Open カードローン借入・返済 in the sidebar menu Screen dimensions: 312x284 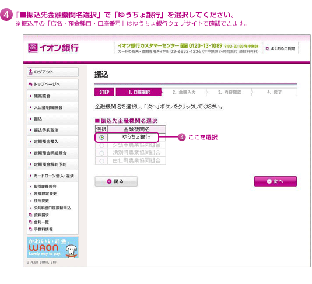pos(52,176)
